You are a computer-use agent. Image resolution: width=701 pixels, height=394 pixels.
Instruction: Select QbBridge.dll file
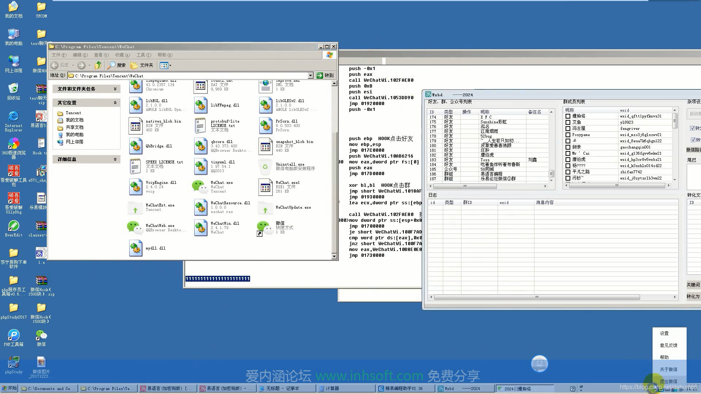(135, 146)
